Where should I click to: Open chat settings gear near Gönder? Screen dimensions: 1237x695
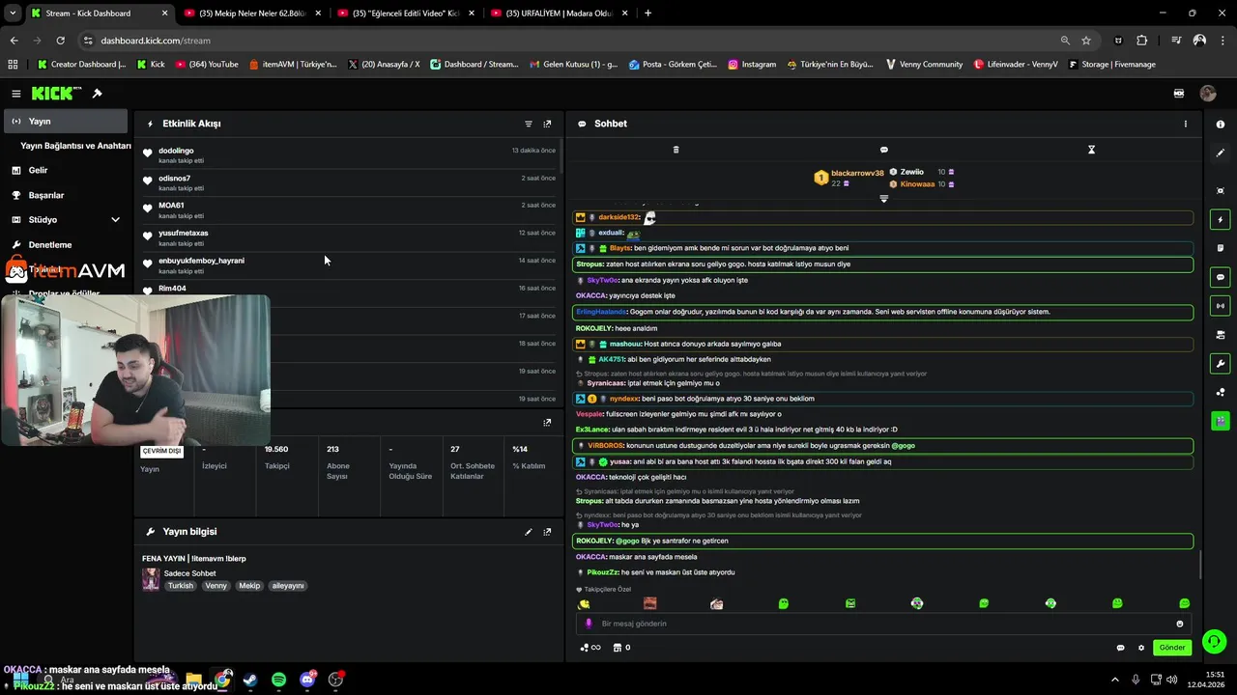(1141, 648)
